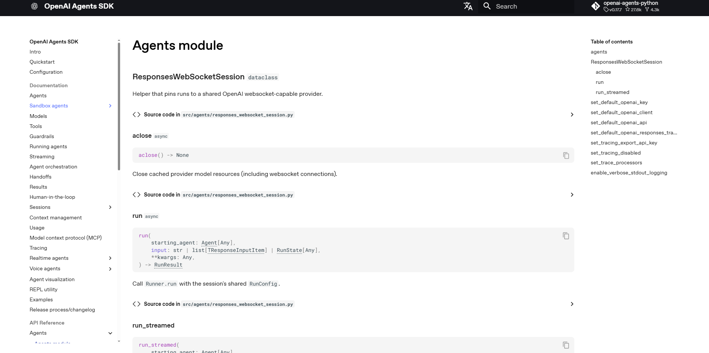Click the Search input field
The image size is (709, 353).
(526, 6)
